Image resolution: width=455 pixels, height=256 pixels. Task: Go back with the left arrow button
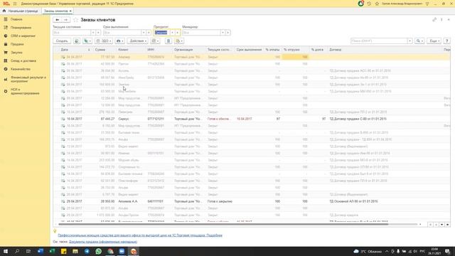click(58, 20)
